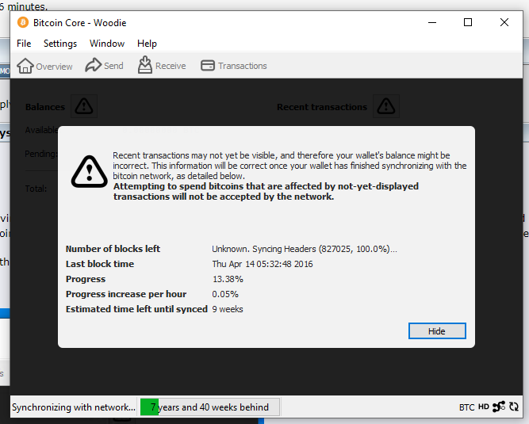Click the 'Number of blocks left' label
This screenshot has height=424, width=529.
click(x=113, y=249)
